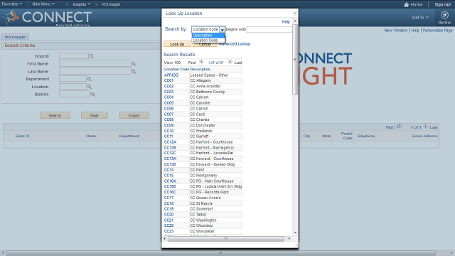Choose Description in the Search by list
The width and height of the screenshot is (455, 256).
[x=208, y=35]
